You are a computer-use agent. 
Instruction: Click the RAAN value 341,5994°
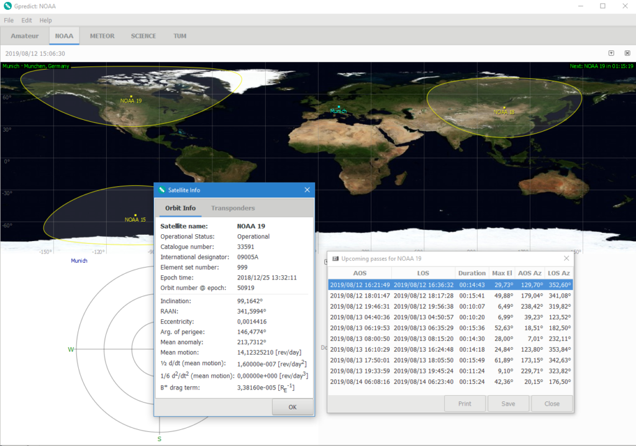tap(252, 311)
